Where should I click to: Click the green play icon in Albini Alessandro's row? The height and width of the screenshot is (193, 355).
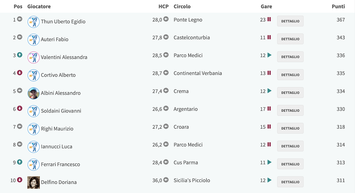[269, 91]
